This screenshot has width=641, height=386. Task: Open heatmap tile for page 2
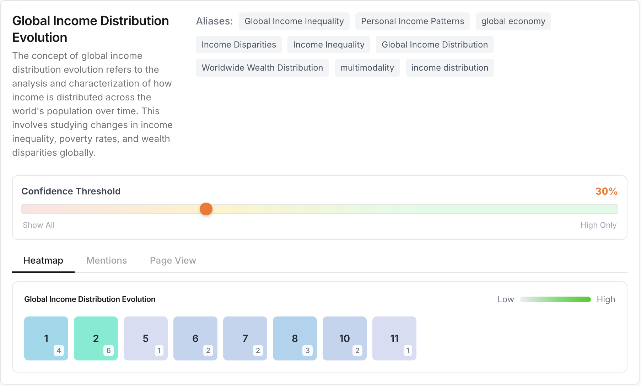tap(96, 338)
